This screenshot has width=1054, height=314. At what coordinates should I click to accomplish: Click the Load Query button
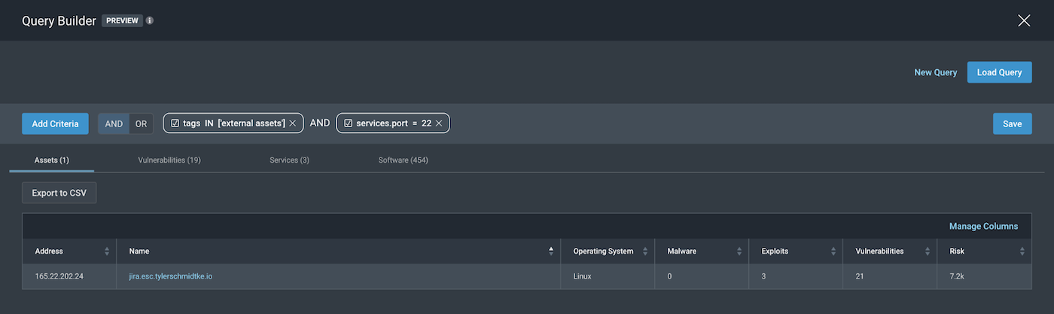click(x=999, y=72)
